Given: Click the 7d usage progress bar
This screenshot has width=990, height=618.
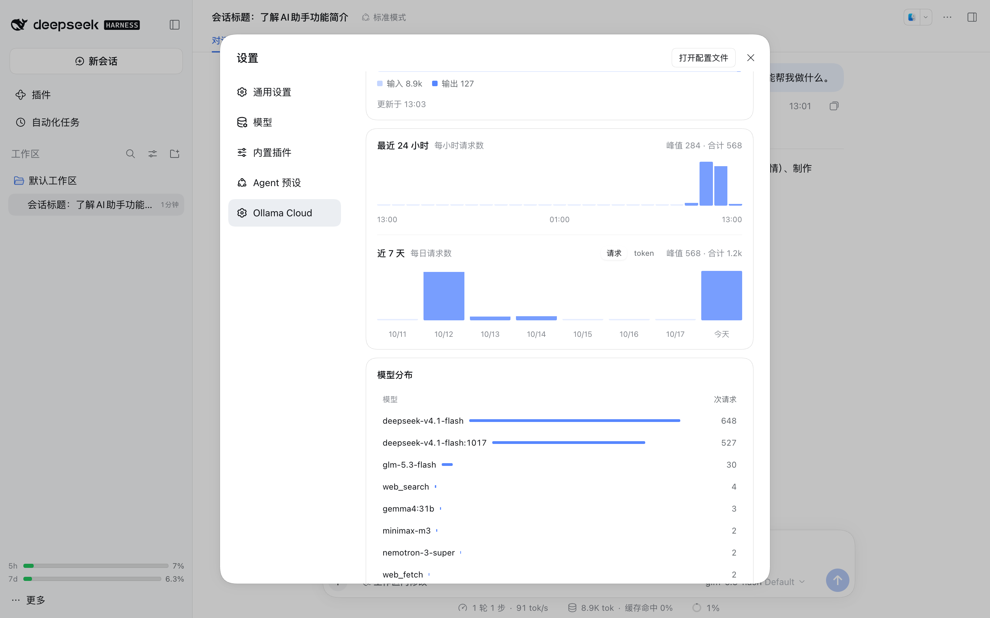Looking at the screenshot, I should (92, 579).
